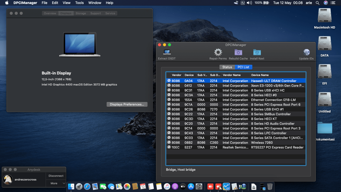341x192 pixels.
Task: Click the Rebuild Cache toolbar icon
Action: coord(238,52)
